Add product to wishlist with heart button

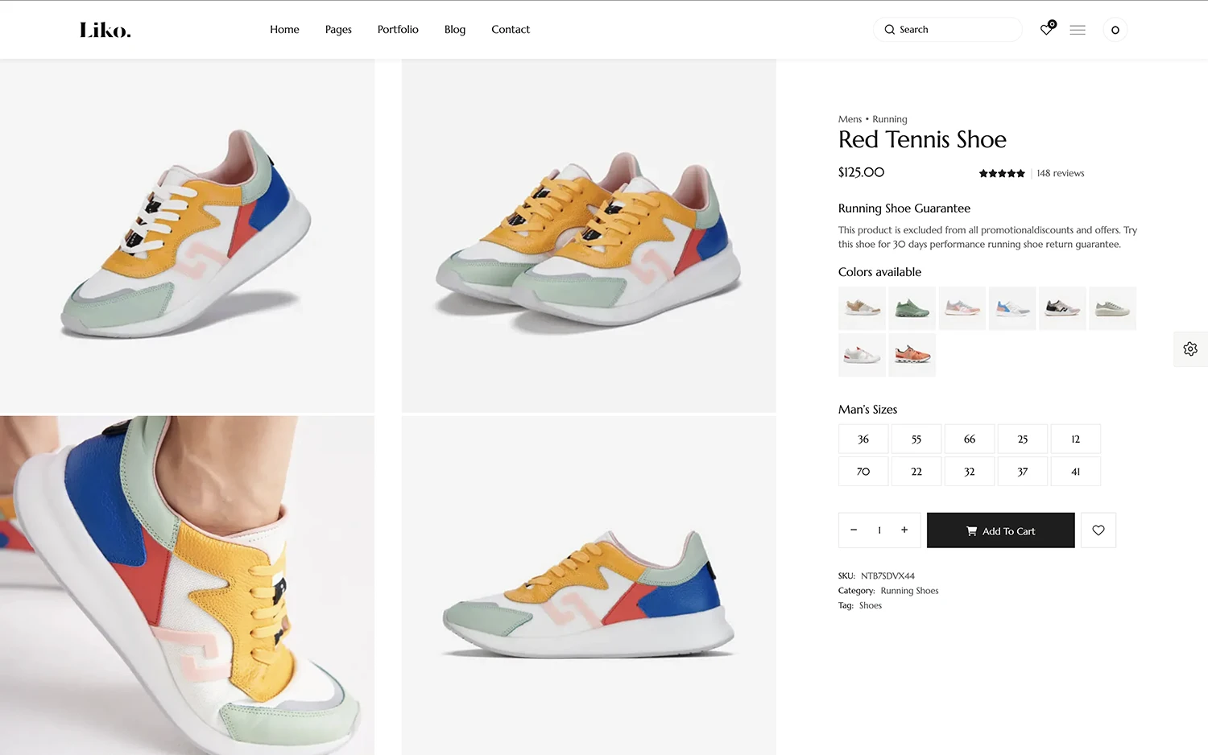tap(1098, 530)
